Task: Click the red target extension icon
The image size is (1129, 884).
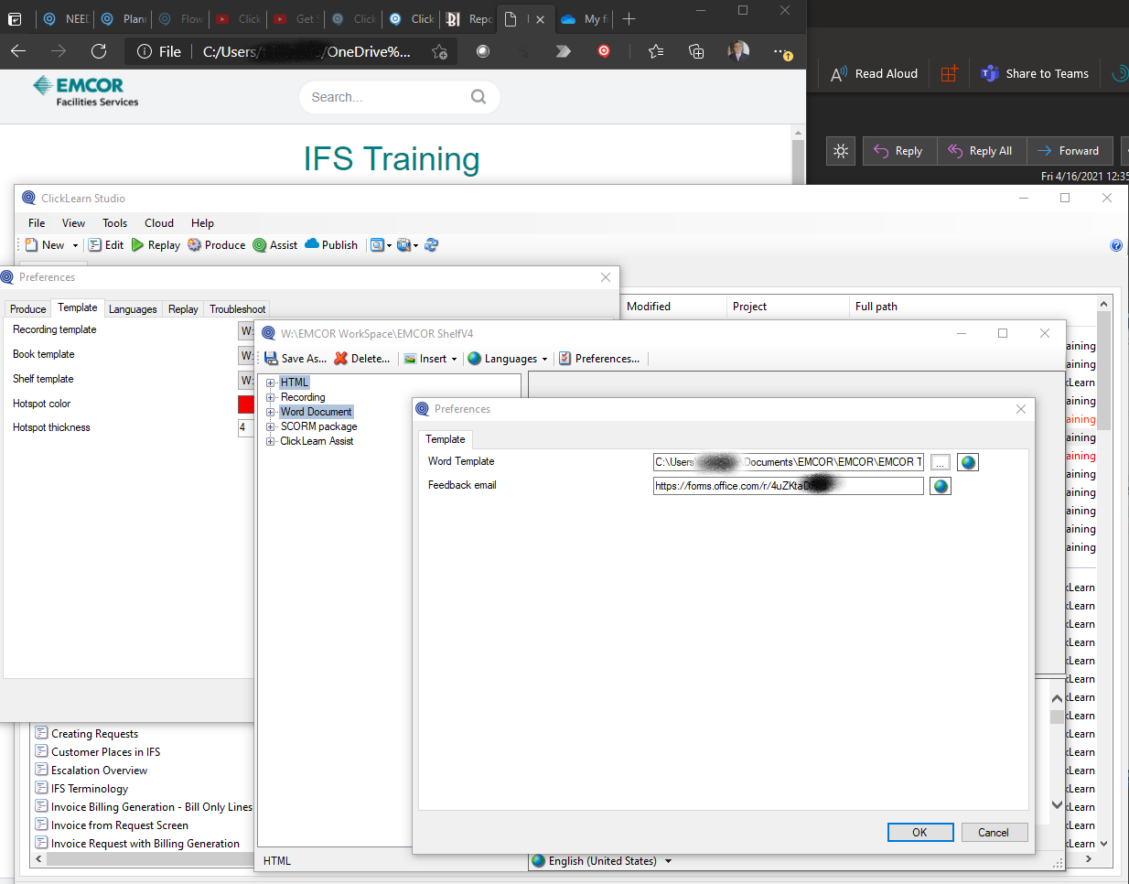Action: click(604, 51)
